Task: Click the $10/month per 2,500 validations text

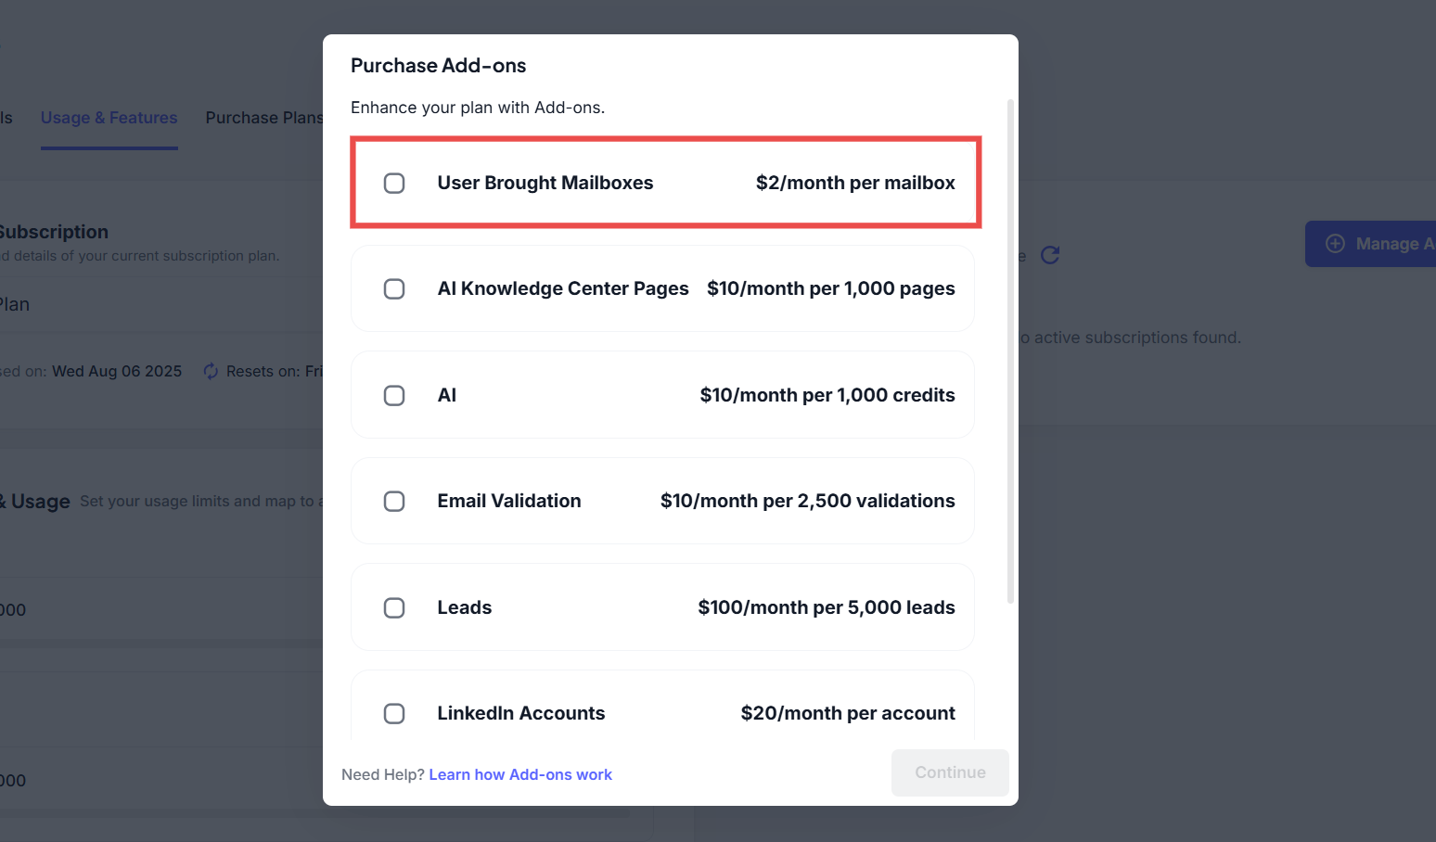Action: (807, 502)
